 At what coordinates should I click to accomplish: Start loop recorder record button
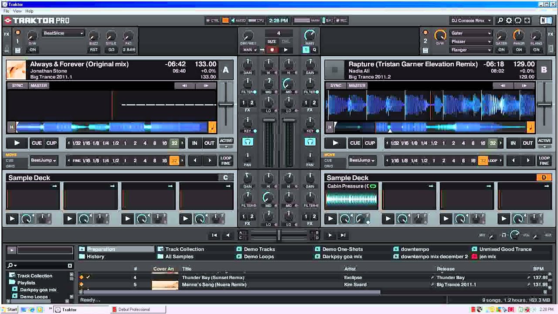(x=272, y=50)
